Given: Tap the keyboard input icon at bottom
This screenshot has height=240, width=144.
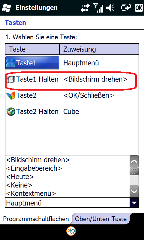Looking at the screenshot, I should [71, 231].
